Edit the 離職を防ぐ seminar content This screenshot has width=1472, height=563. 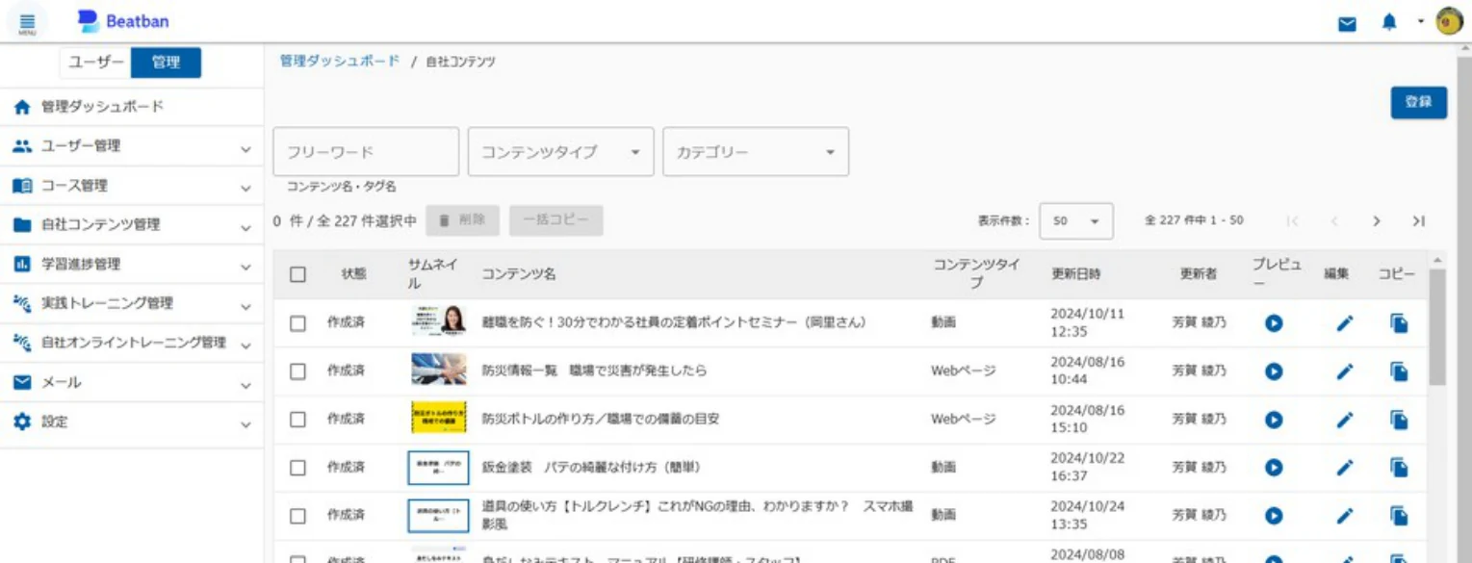point(1345,323)
